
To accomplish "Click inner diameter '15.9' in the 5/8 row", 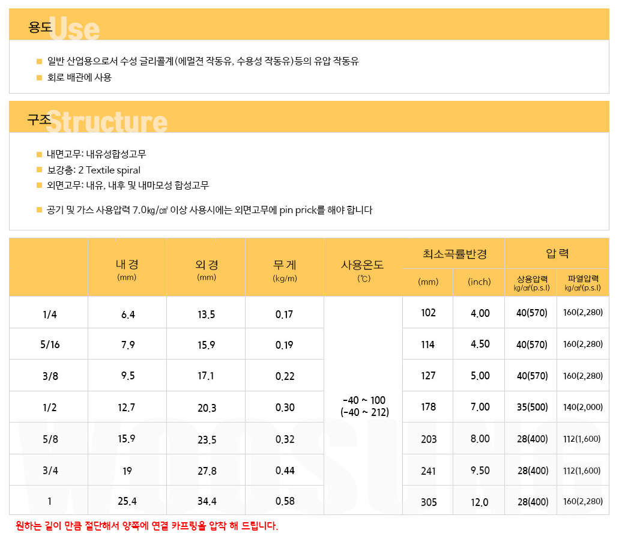I will point(126,439).
